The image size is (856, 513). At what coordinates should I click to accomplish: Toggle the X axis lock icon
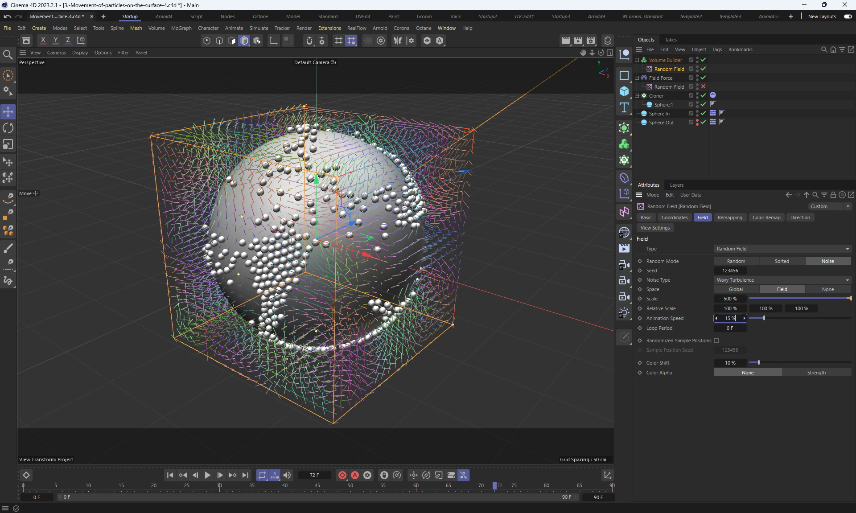[x=43, y=41]
